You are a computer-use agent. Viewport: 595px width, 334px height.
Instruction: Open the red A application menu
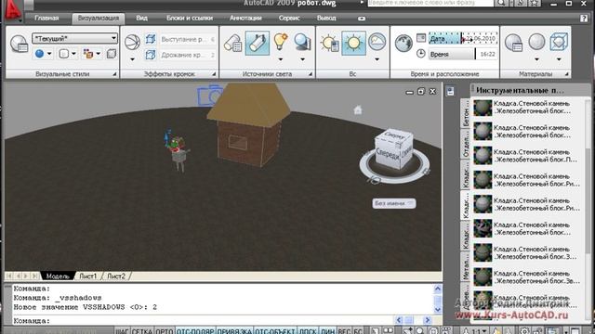(13, 11)
